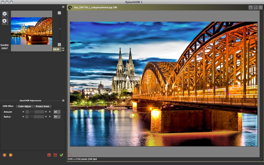This screenshot has height=165, width=264.
Task: Click the Cologne bridge navigator thumbnail
Action: click(31, 31)
